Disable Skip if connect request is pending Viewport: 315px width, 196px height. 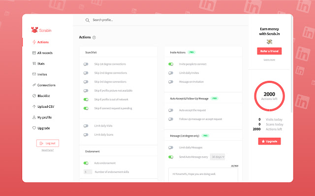[86, 108]
